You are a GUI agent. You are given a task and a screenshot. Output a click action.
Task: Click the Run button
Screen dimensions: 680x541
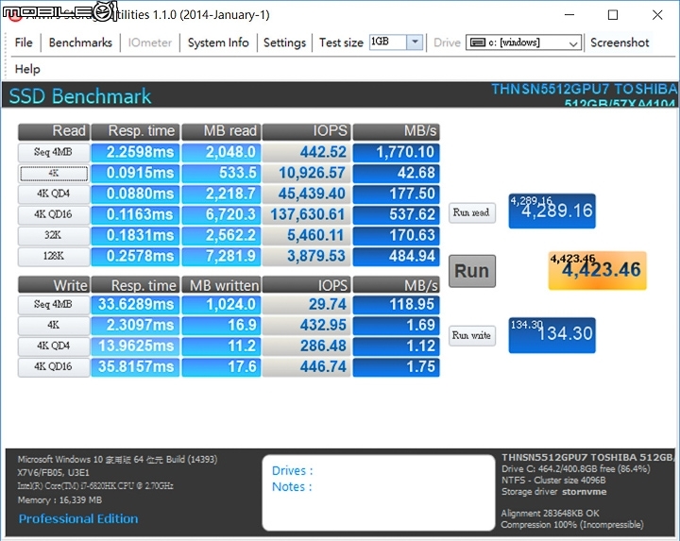[x=472, y=271]
